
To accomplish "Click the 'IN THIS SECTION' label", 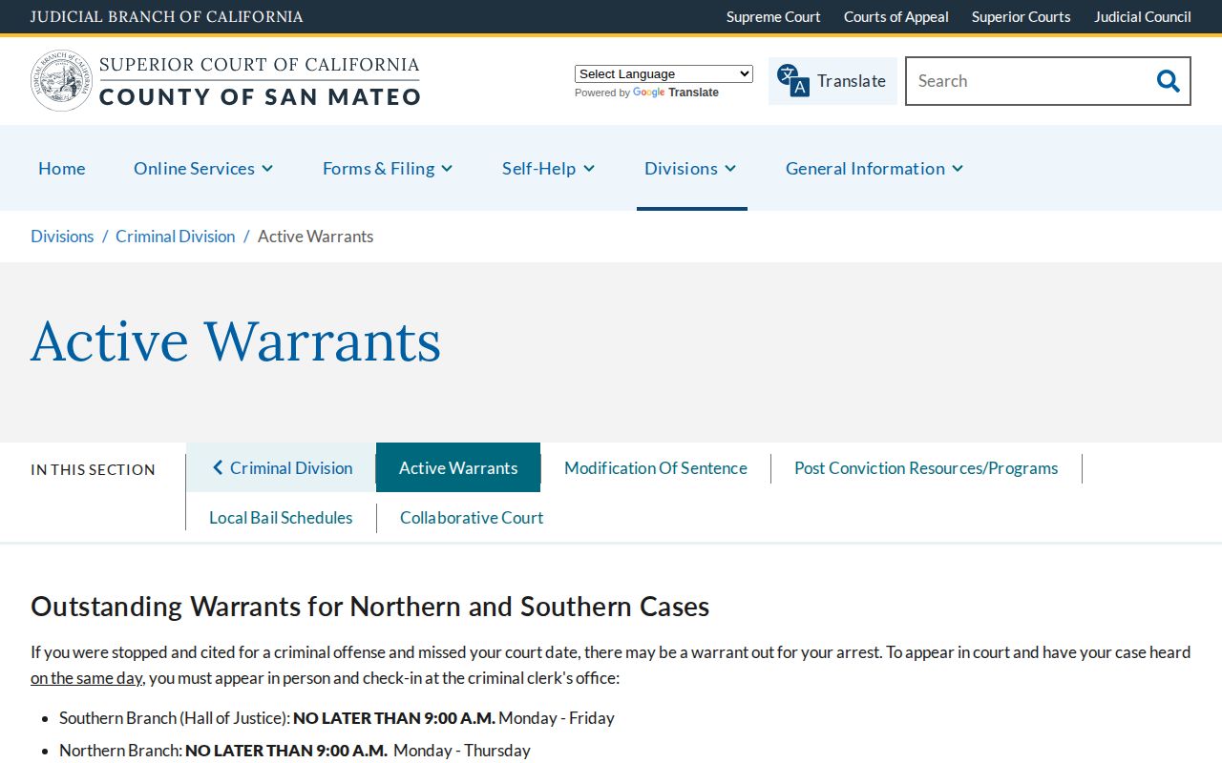I will point(93,469).
